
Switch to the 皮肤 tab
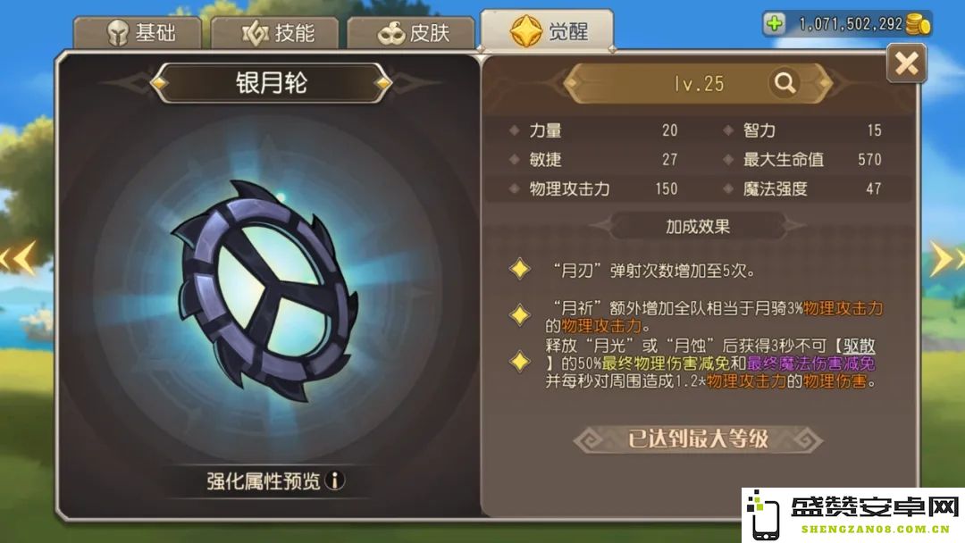(x=411, y=32)
